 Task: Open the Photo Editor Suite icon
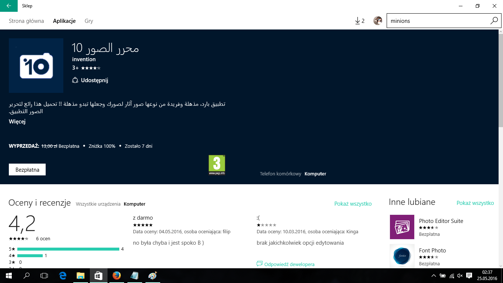point(402,227)
